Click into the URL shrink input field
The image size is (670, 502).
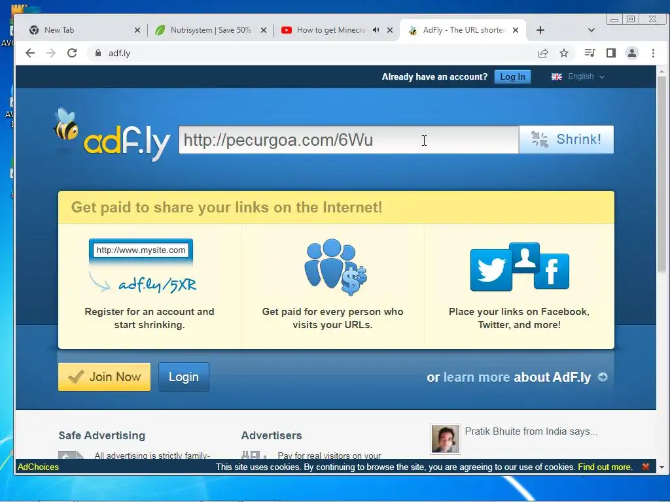pos(349,140)
